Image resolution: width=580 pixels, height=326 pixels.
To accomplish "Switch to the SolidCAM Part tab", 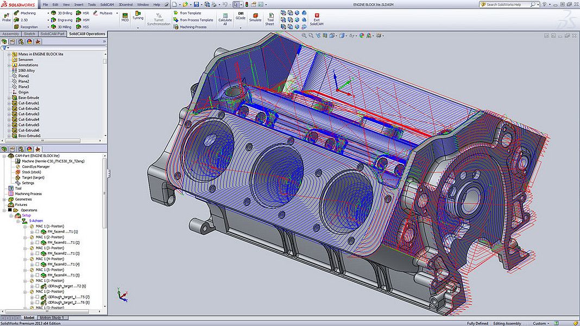I will [x=53, y=34].
